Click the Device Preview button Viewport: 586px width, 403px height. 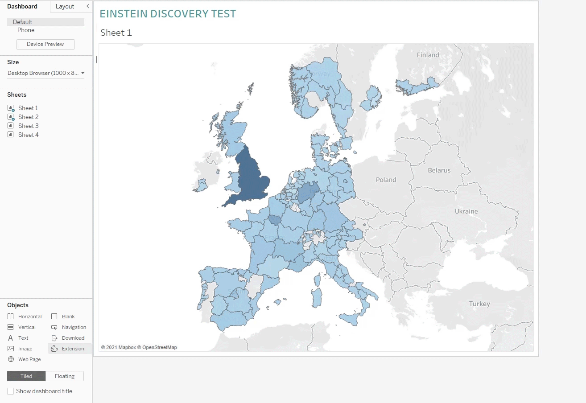[45, 44]
